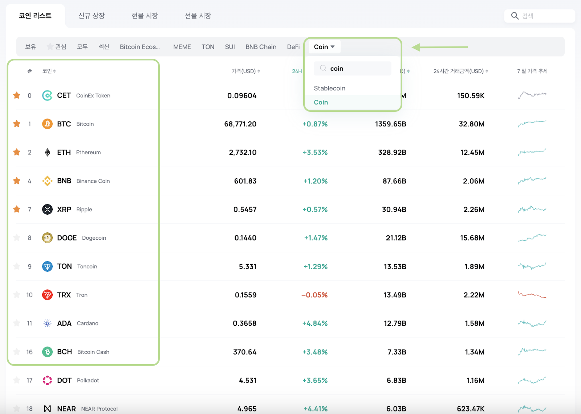Click the Polkadot DOT logo icon
Image resolution: width=581 pixels, height=414 pixels.
coord(48,380)
